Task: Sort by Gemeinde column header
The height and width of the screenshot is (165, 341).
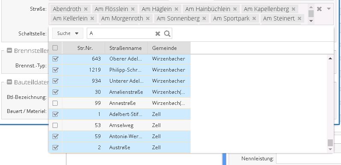Action: click(169, 48)
